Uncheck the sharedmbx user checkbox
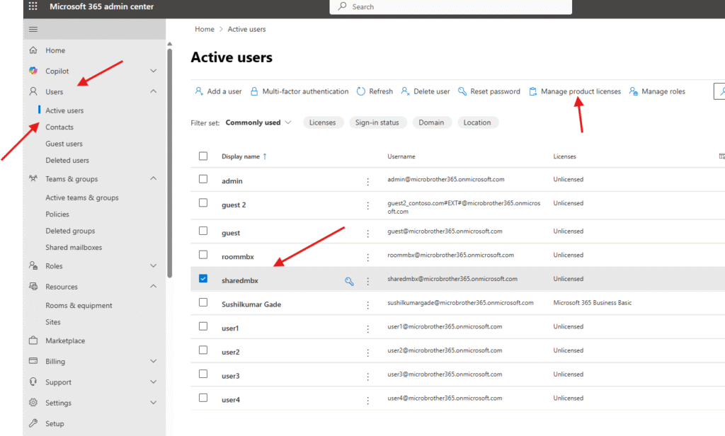The height and width of the screenshot is (436, 725). (x=203, y=279)
